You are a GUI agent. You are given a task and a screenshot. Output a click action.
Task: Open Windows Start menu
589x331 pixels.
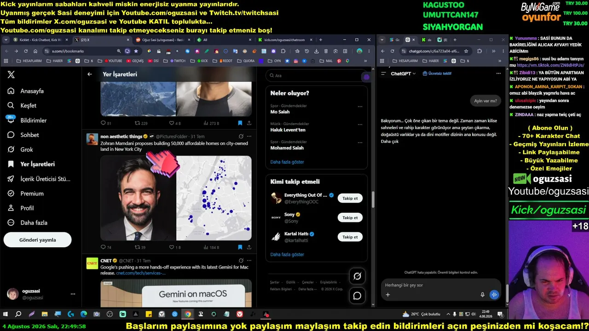point(6,314)
